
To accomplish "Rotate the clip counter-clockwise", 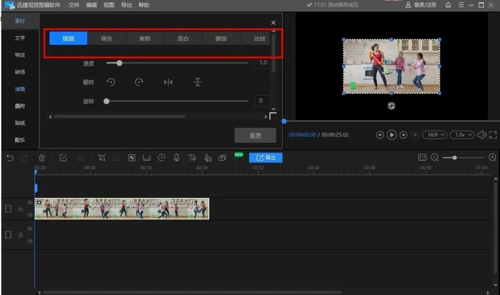I will [x=111, y=82].
